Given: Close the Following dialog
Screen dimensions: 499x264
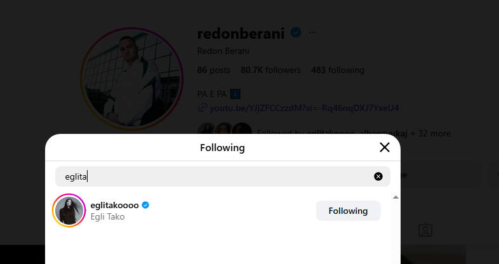Looking at the screenshot, I should pos(384,148).
